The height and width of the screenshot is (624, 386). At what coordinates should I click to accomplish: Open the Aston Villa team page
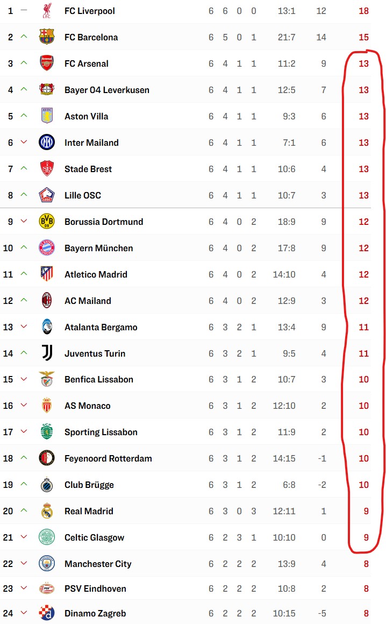coord(86,116)
